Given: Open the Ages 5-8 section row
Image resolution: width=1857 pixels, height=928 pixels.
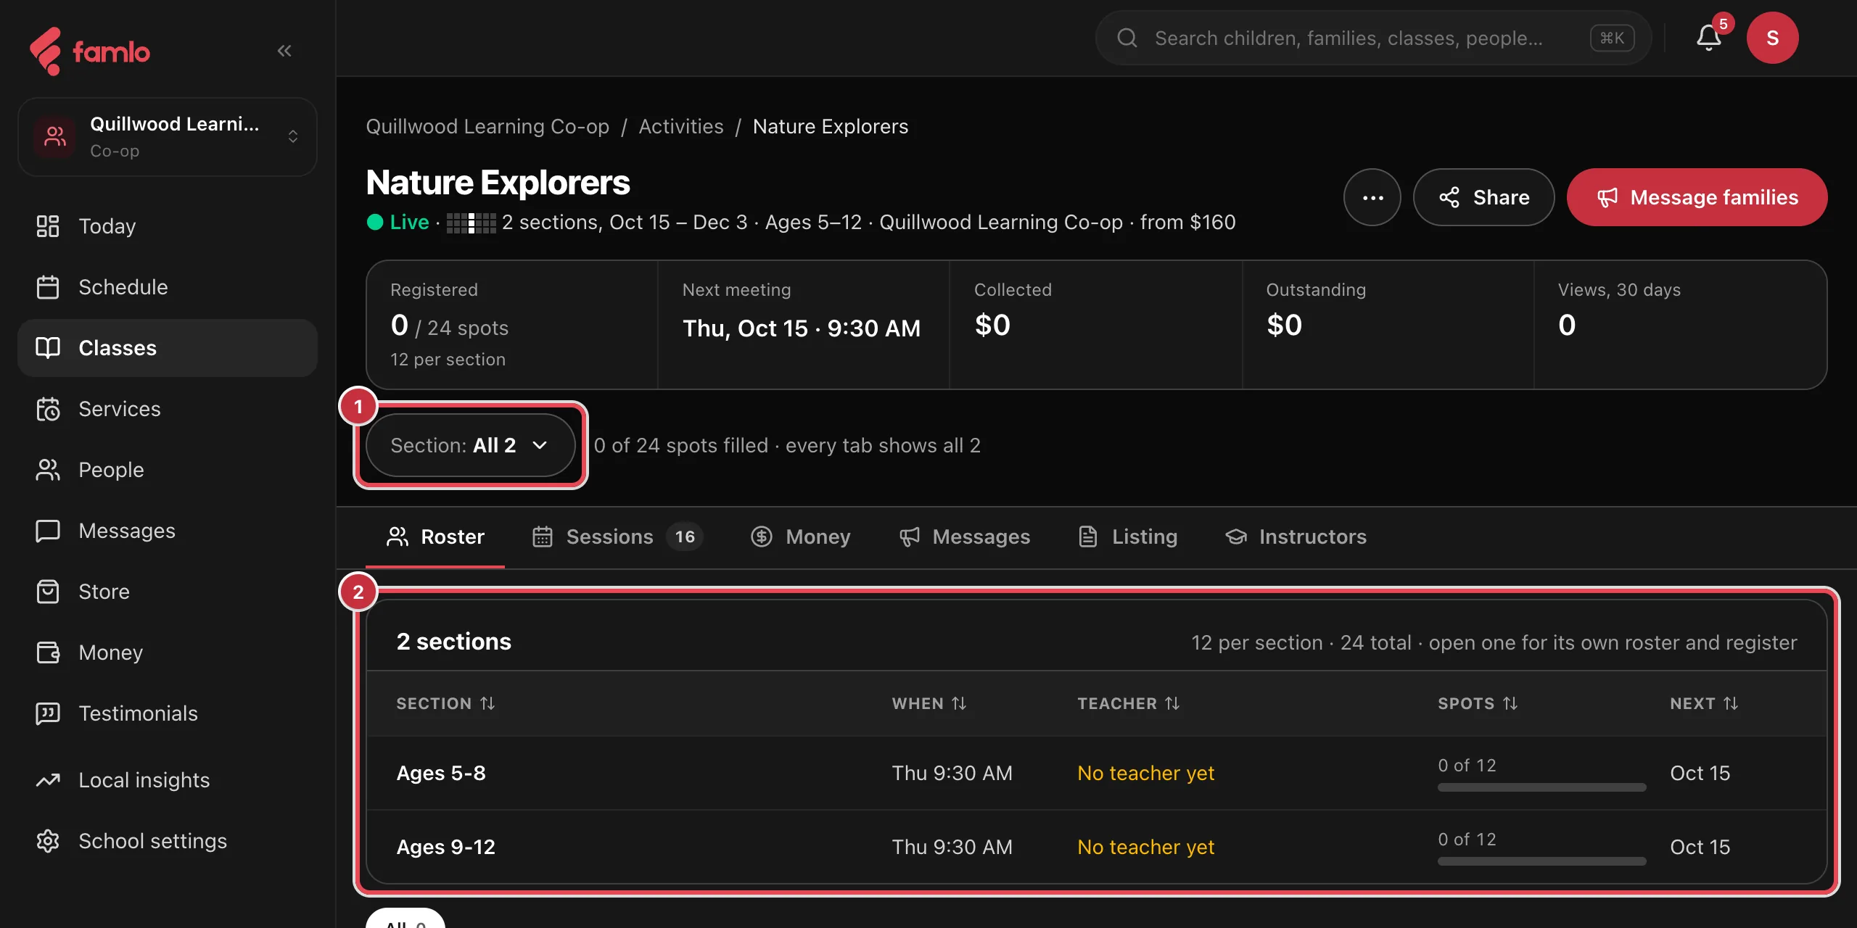Looking at the screenshot, I should point(1096,773).
